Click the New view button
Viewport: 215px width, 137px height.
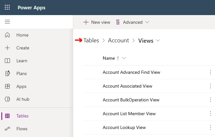point(97,22)
